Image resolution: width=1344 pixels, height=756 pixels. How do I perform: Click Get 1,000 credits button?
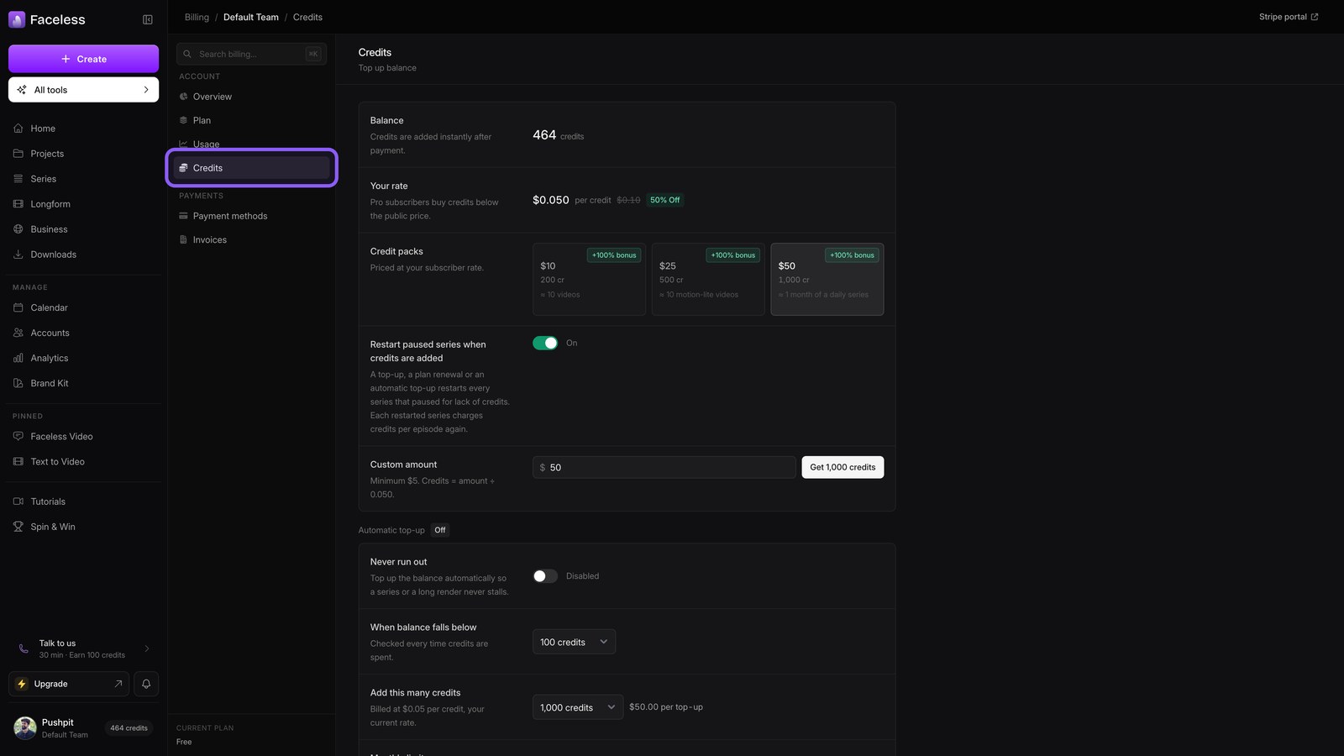click(x=843, y=467)
